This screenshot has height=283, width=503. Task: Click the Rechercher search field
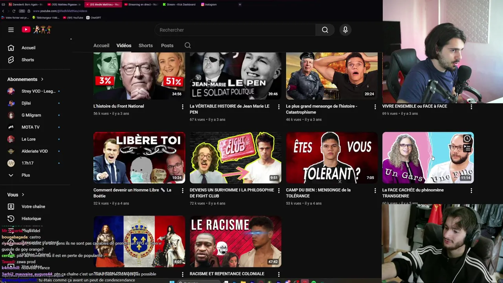pyautogui.click(x=235, y=30)
